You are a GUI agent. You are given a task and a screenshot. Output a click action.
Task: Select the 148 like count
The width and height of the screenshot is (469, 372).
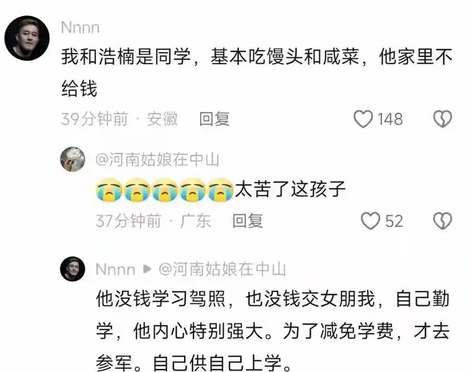click(x=390, y=119)
